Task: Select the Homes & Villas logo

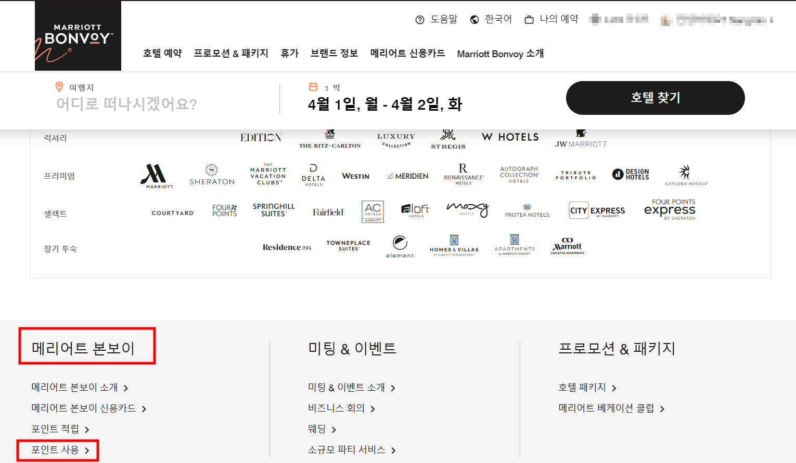Action: click(x=454, y=245)
